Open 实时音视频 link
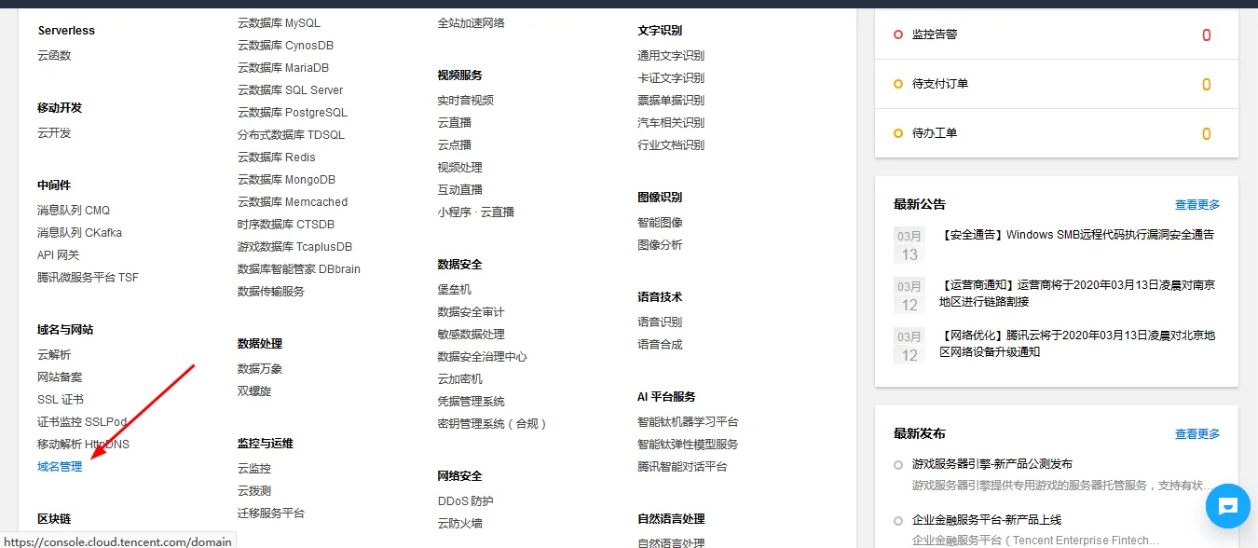 point(465,101)
